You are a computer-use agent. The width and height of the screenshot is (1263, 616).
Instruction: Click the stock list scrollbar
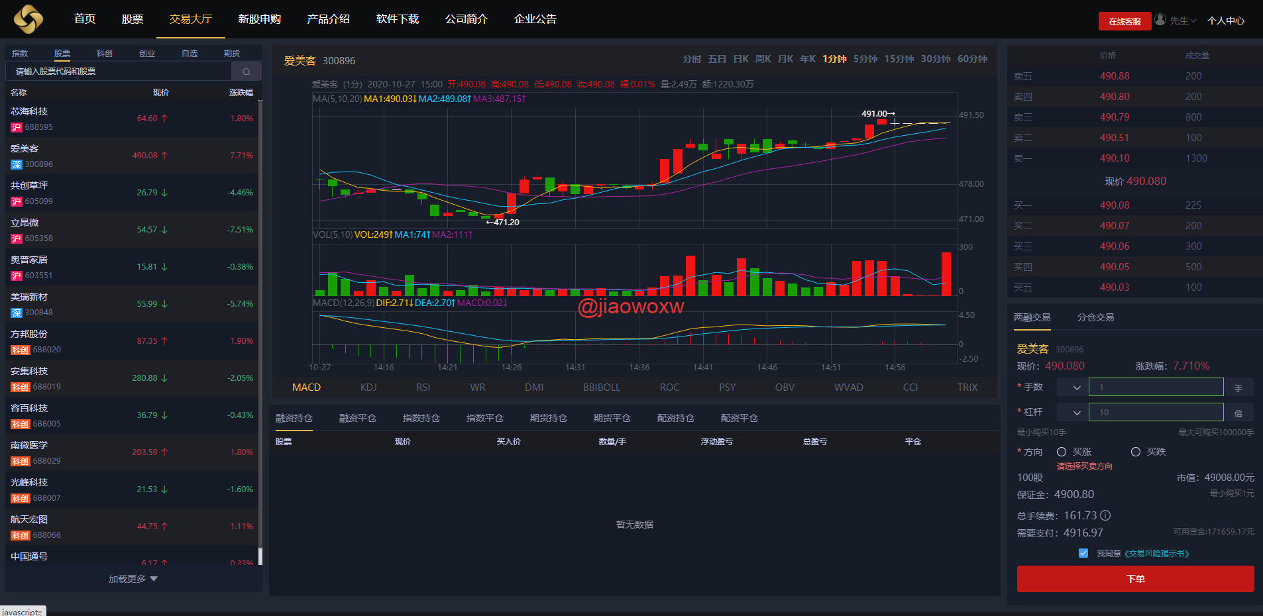pos(260,331)
